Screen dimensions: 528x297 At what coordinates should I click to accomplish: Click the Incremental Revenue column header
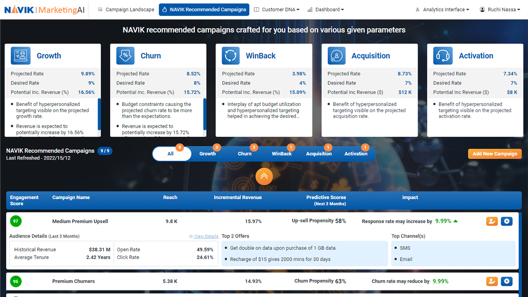pyautogui.click(x=238, y=198)
